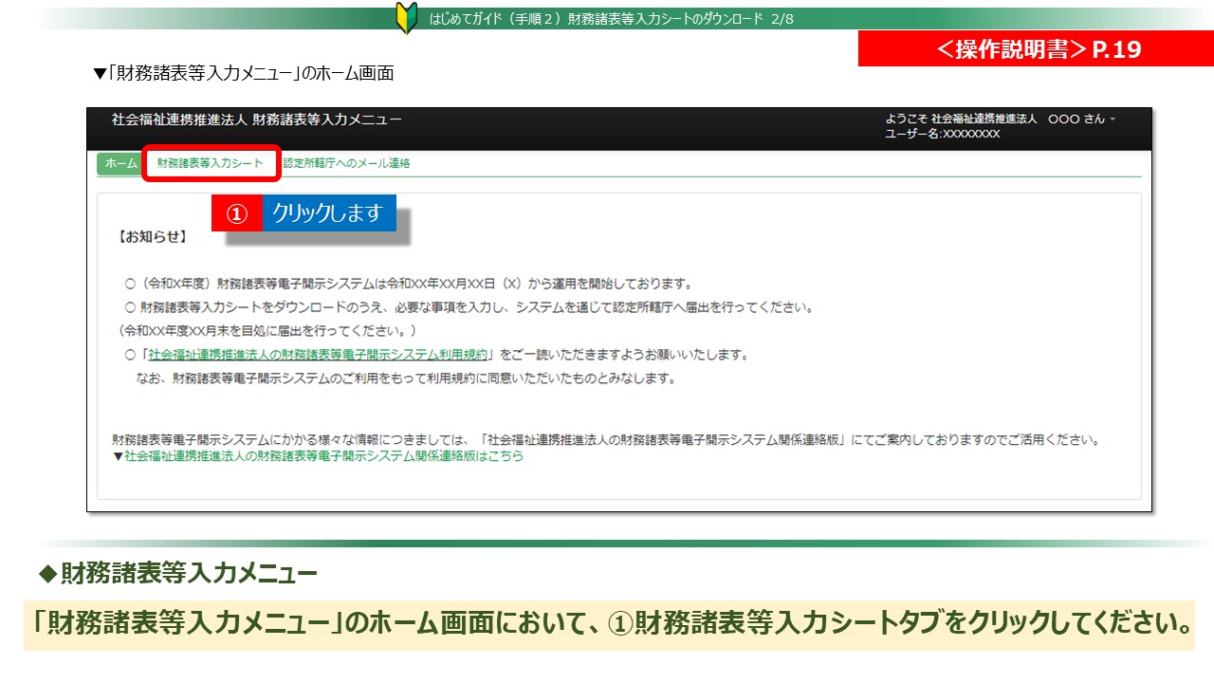The image size is (1214, 683).
Task: Click the red 操作説明書 P.19 banner
Action: [x=1035, y=50]
